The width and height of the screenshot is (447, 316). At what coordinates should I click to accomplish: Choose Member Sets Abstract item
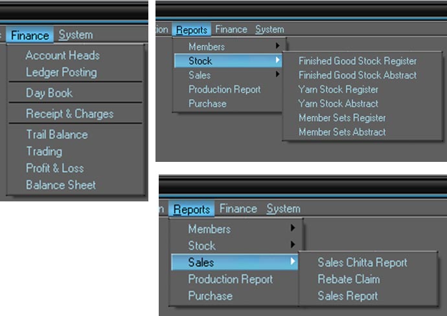pos(342,132)
